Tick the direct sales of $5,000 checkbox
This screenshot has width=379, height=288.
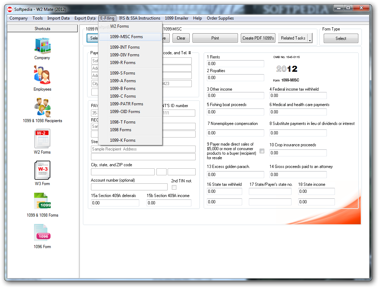point(262,151)
